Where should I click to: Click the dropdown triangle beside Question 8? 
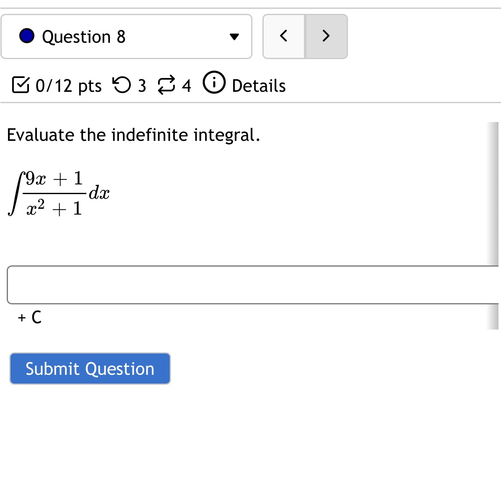(x=234, y=36)
